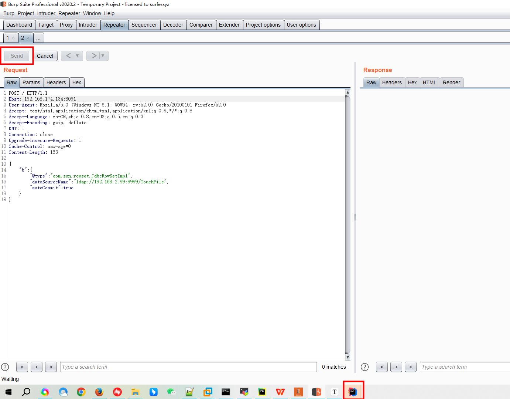Open PyCharm from the taskbar
The height and width of the screenshot is (399, 510).
[x=262, y=392]
